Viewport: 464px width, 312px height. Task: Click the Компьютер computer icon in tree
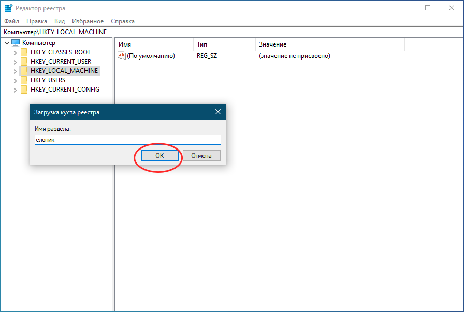[x=16, y=43]
